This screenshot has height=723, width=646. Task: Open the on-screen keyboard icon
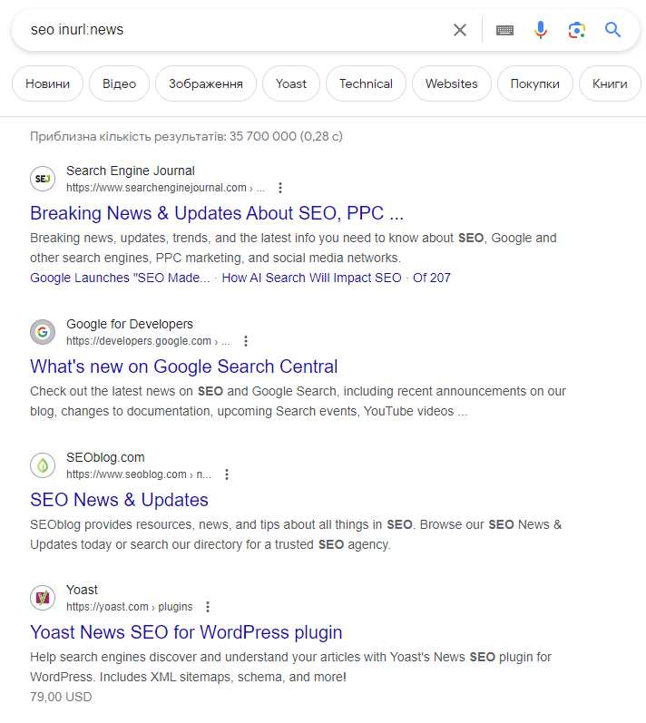[504, 30]
